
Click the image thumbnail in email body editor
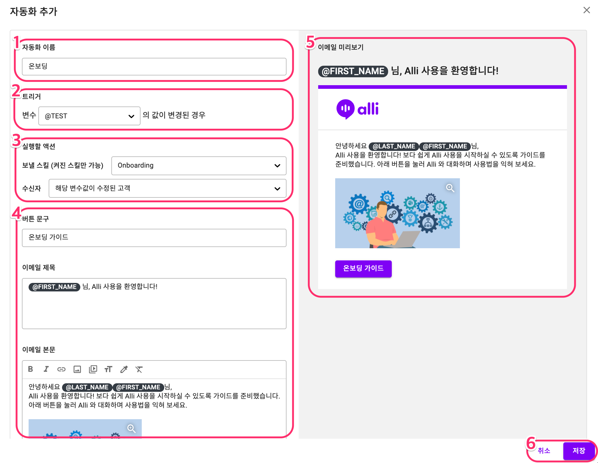tap(85, 429)
